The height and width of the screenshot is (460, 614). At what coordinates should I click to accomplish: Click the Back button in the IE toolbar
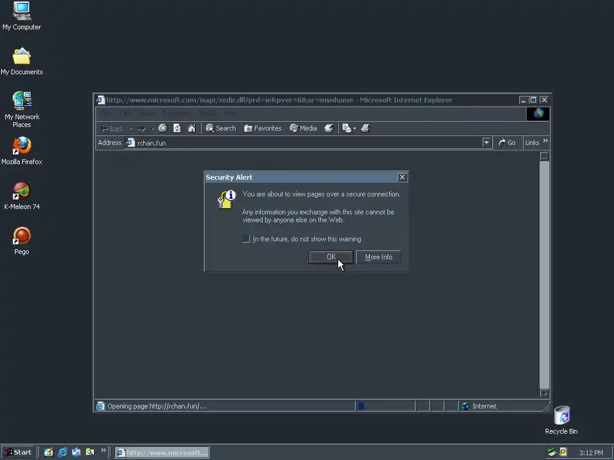tap(112, 128)
